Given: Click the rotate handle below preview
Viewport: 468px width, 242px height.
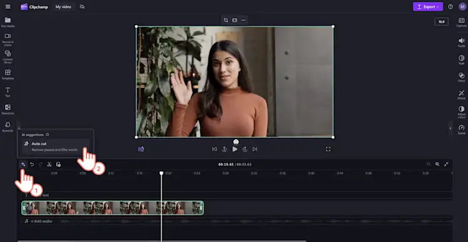Looking at the screenshot, I should tap(236, 142).
